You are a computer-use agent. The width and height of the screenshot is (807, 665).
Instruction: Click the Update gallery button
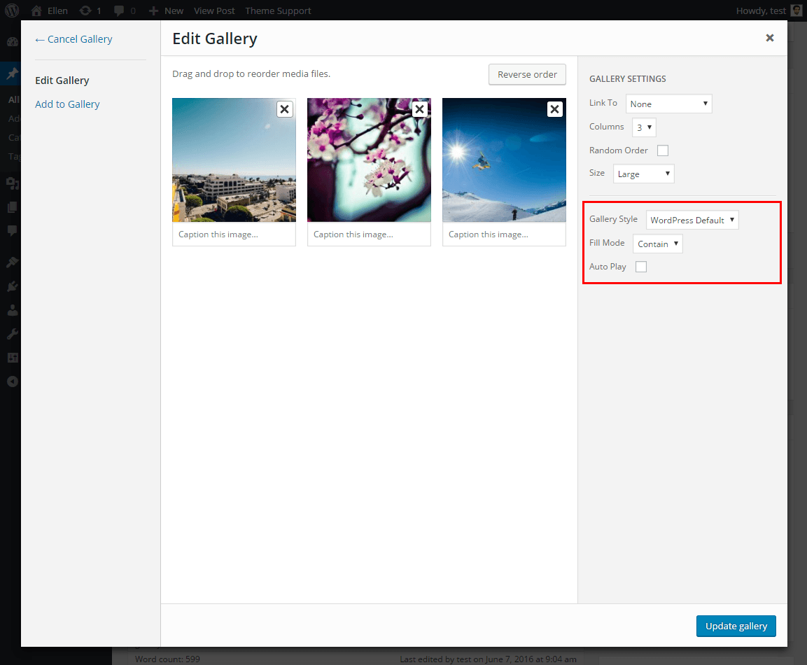736,626
